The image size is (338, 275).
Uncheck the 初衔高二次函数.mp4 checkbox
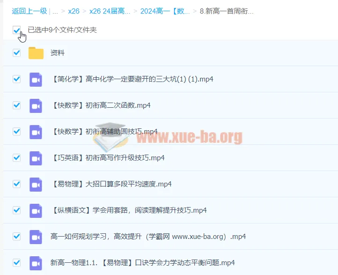click(17, 105)
